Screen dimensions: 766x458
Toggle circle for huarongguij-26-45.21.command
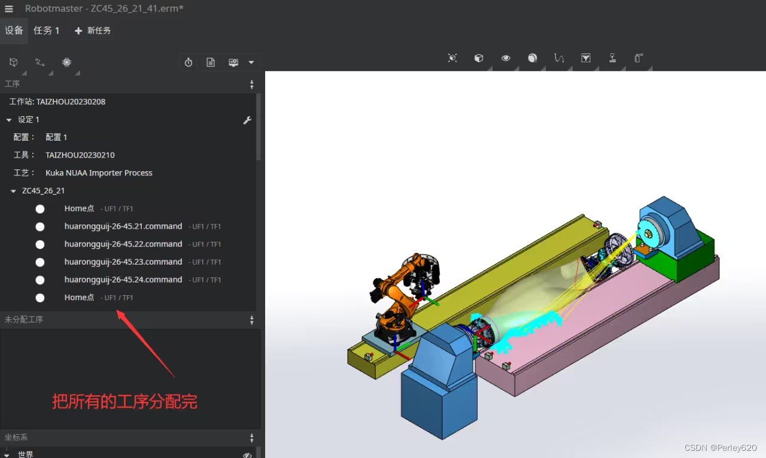[40, 227]
